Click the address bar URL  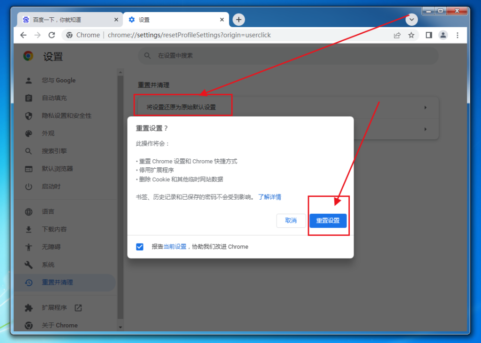[x=189, y=35]
